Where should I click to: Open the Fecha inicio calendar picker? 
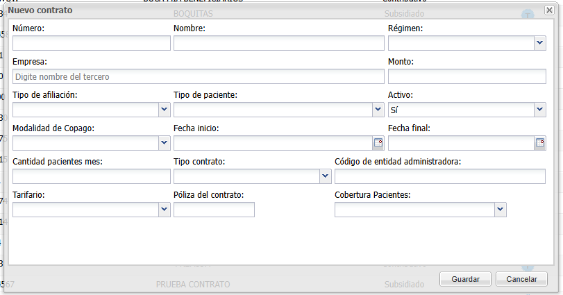[x=378, y=143]
